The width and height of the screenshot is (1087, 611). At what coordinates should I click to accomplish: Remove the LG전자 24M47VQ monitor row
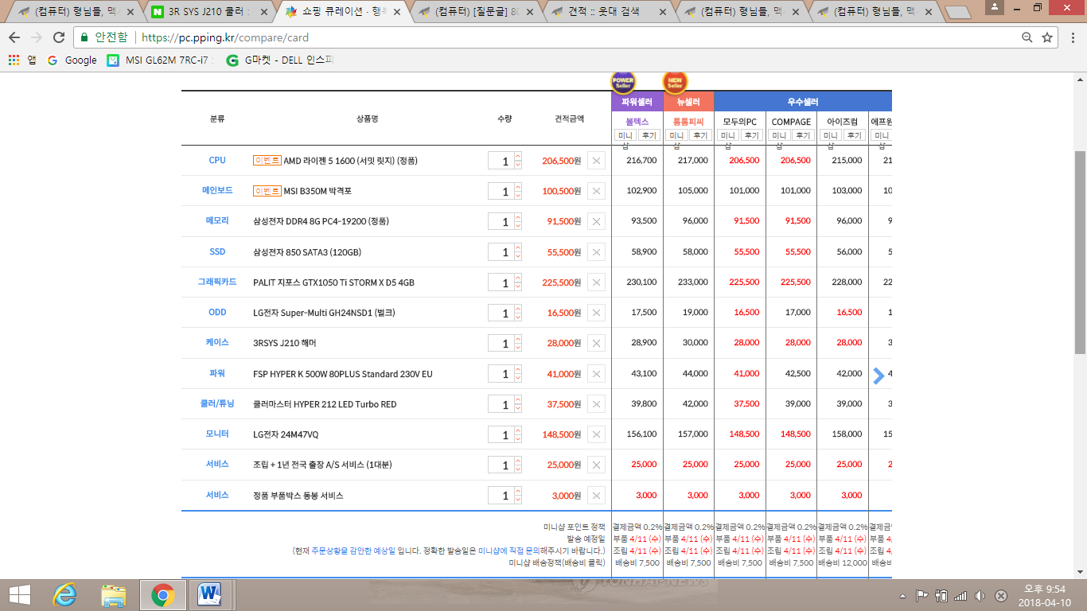tap(596, 434)
